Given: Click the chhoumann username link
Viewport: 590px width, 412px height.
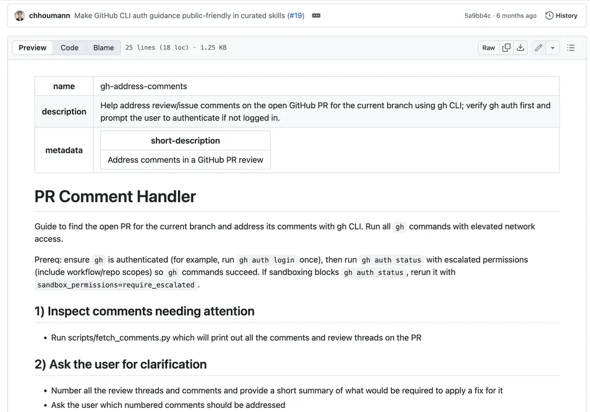Looking at the screenshot, I should (50, 16).
